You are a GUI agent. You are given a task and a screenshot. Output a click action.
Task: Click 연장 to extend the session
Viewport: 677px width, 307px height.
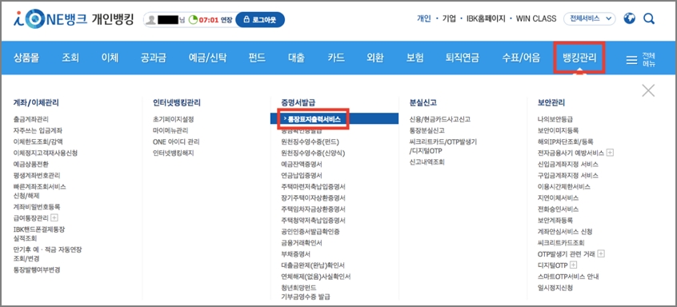[226, 20]
